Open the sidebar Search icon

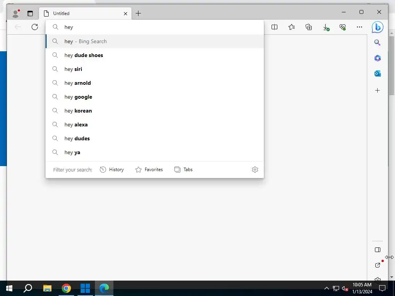(377, 42)
